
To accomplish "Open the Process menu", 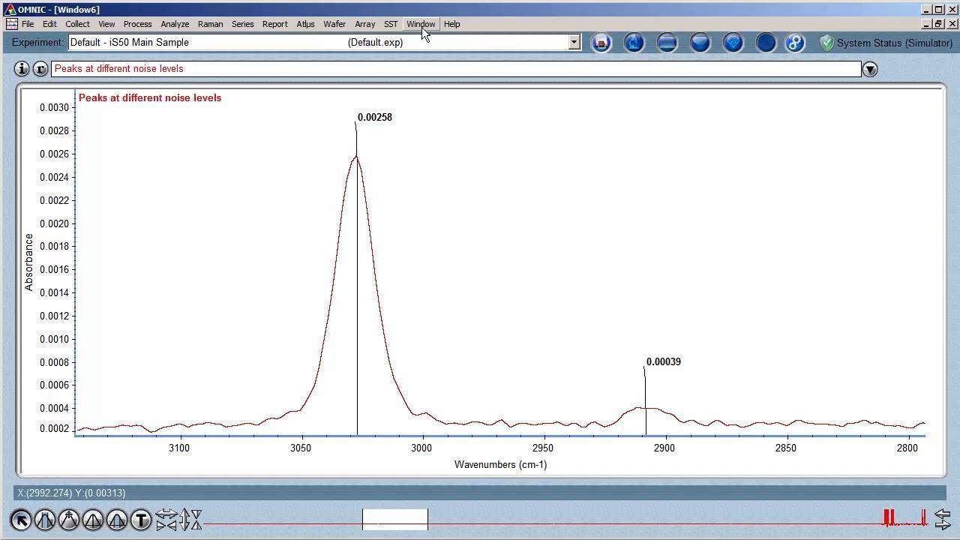I will [137, 24].
